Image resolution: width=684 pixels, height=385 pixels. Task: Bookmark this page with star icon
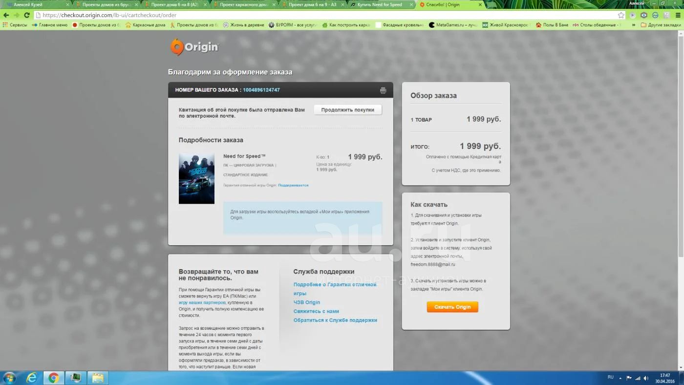click(621, 15)
